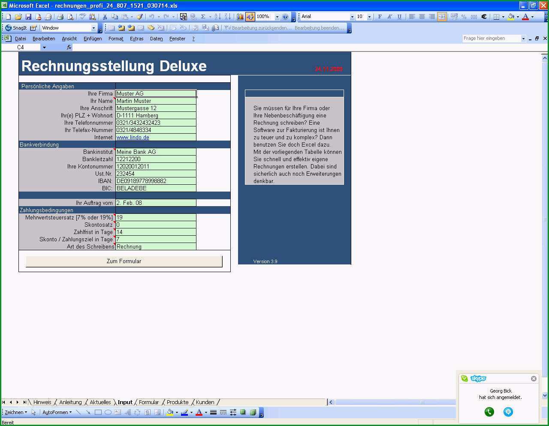Toggle left text alignment
549x426 pixels.
[412, 17]
